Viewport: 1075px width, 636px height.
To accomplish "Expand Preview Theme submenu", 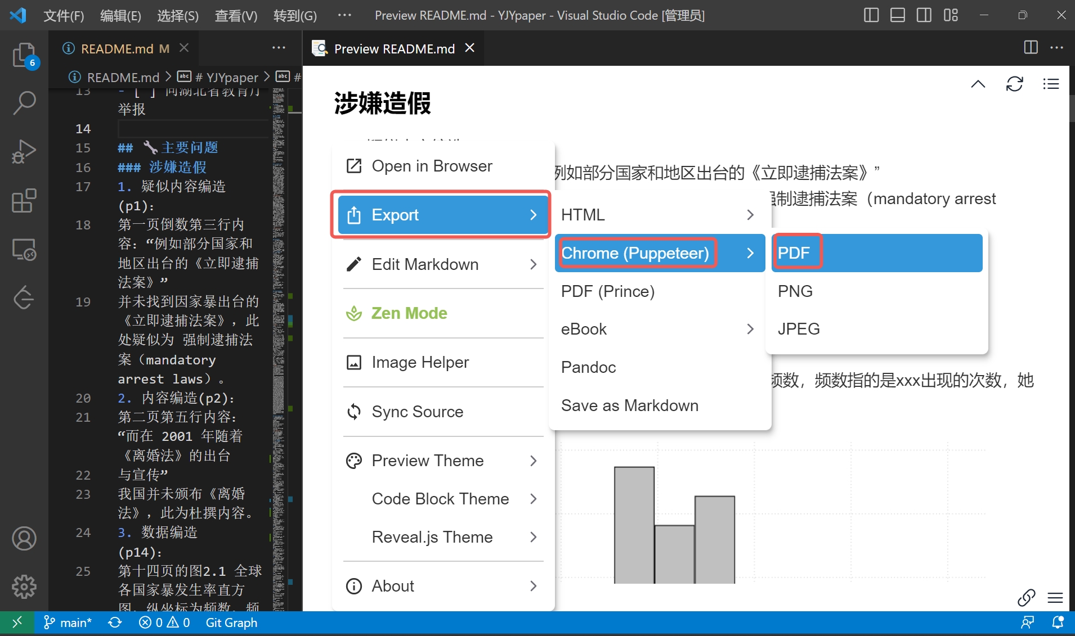I will pyautogui.click(x=443, y=461).
